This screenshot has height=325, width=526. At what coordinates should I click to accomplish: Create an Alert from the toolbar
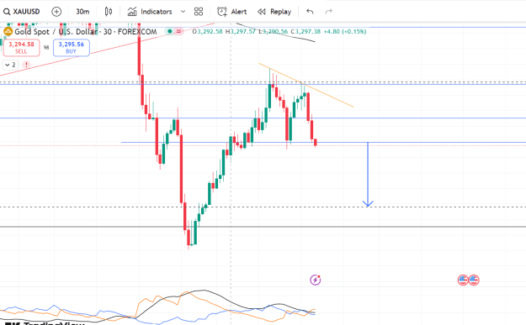[231, 12]
